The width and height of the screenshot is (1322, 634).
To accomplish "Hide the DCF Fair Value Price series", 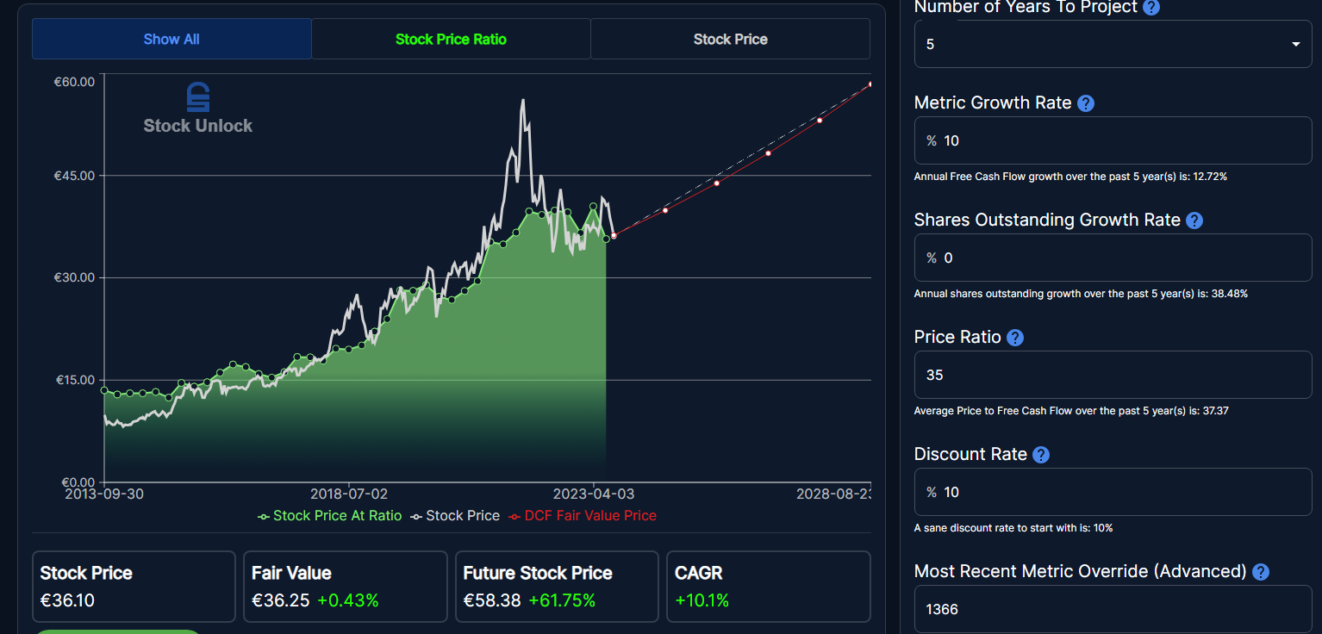I will (x=582, y=516).
